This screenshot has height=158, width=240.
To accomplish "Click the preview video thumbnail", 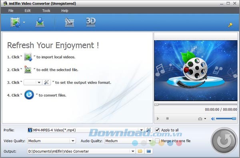I will pos(196,70).
